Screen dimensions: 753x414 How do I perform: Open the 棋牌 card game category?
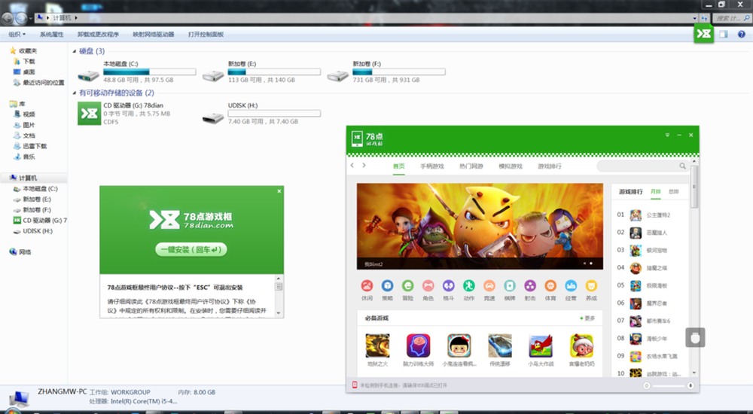click(510, 286)
